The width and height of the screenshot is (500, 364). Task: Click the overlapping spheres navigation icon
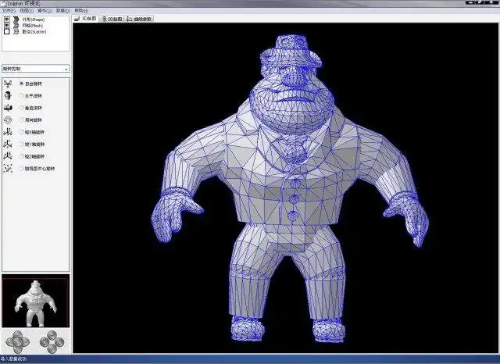pos(17,342)
